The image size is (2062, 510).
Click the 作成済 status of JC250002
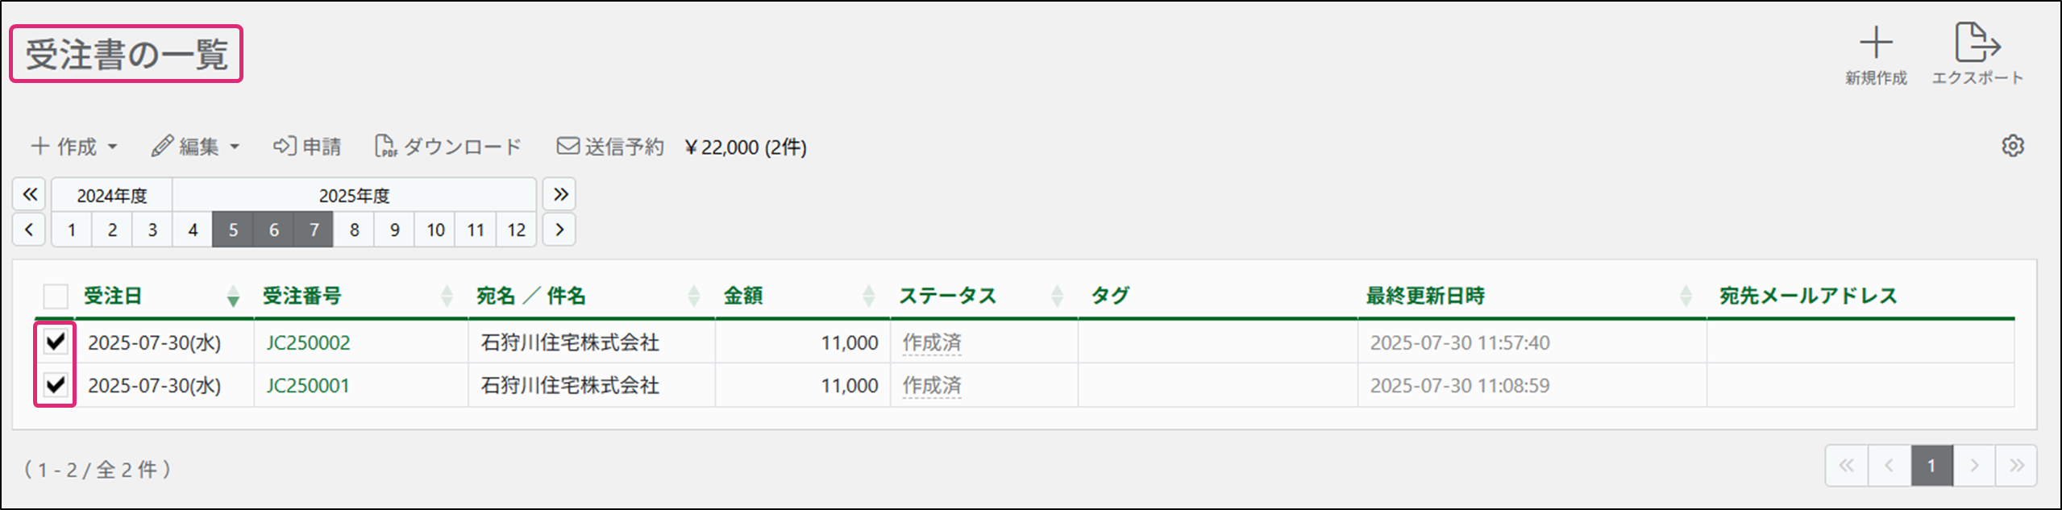coord(932,343)
